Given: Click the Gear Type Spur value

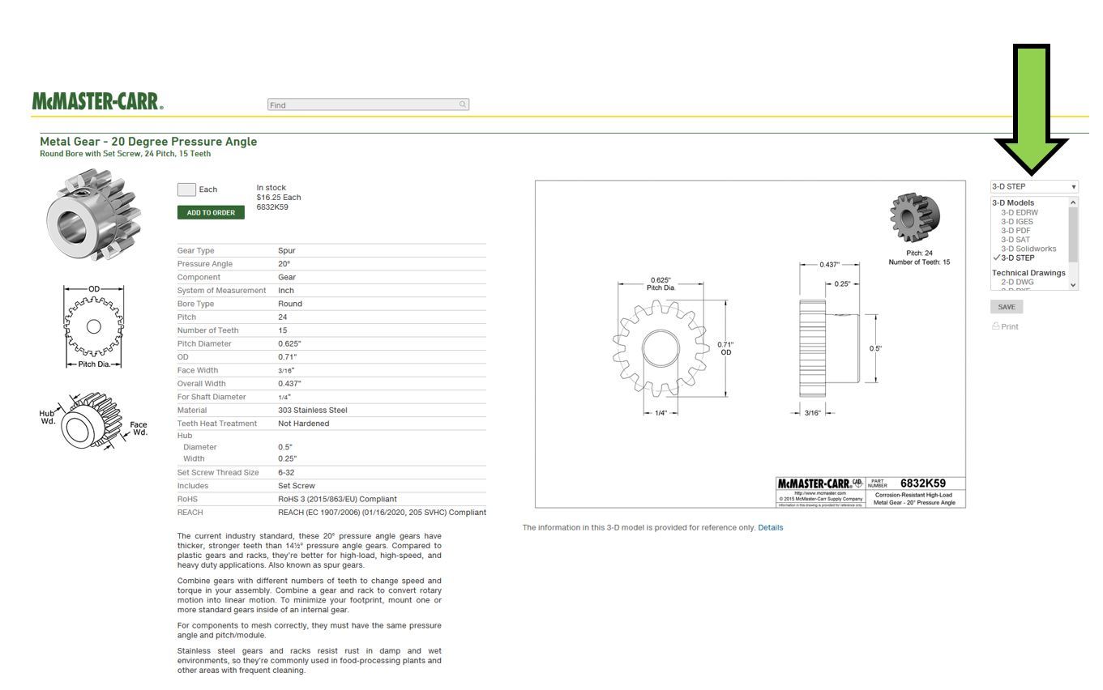Looking at the screenshot, I should click(x=287, y=250).
